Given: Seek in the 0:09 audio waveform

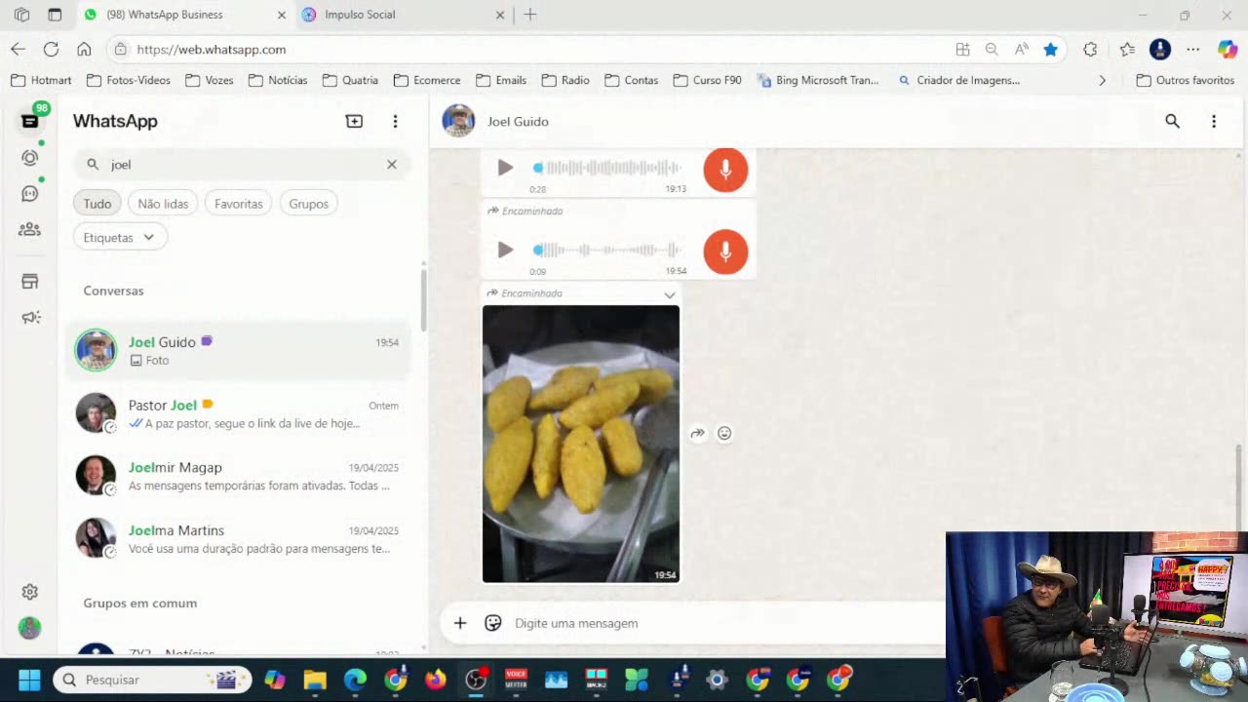Looking at the screenshot, I should coord(608,250).
